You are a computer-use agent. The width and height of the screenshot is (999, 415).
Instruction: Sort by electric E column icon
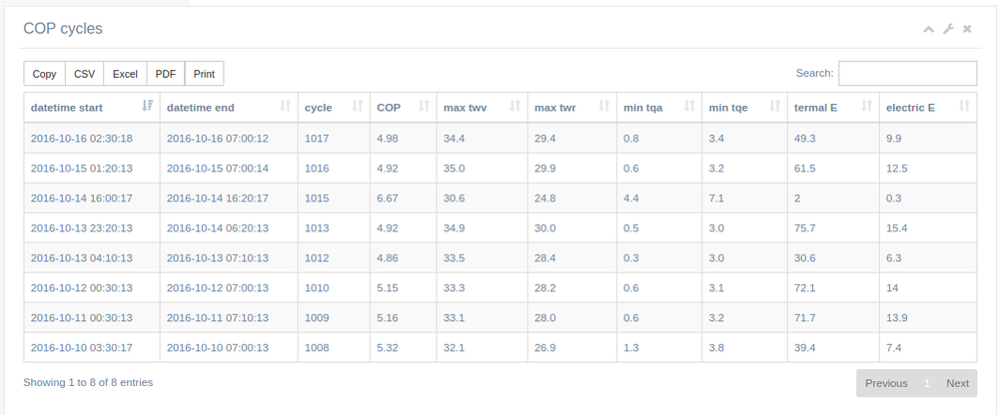(x=964, y=107)
